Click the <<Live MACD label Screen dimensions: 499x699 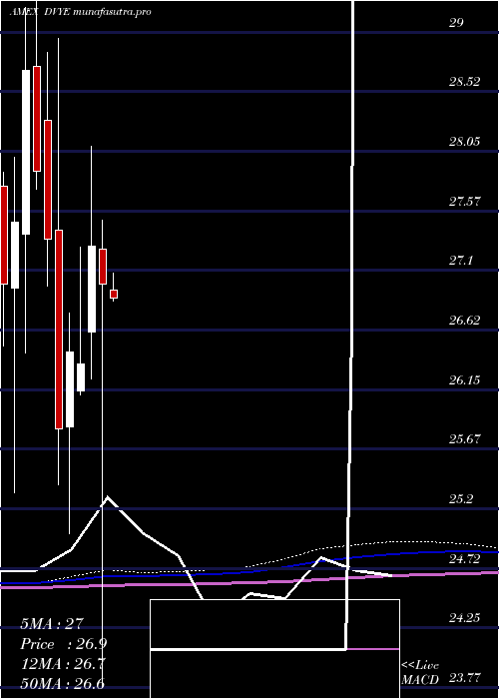(x=420, y=673)
